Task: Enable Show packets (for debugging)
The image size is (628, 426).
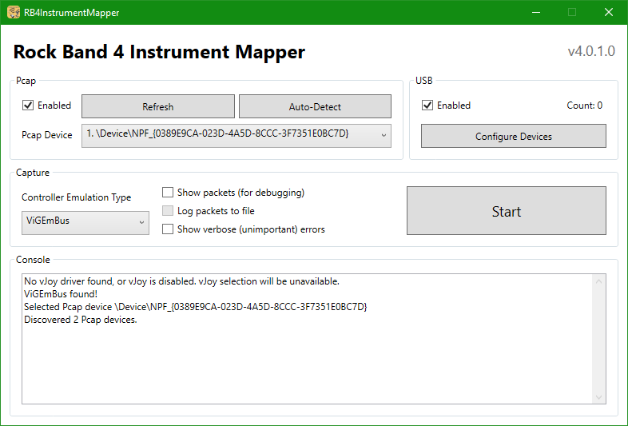Action: [x=168, y=193]
